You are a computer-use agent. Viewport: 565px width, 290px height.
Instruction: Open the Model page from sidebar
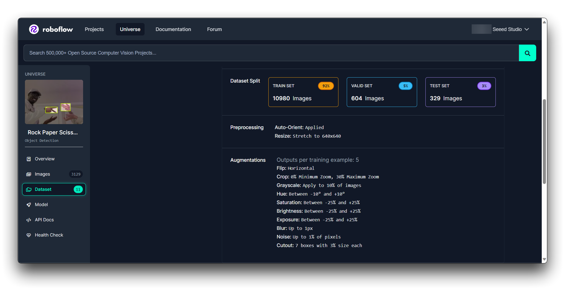tap(54, 205)
